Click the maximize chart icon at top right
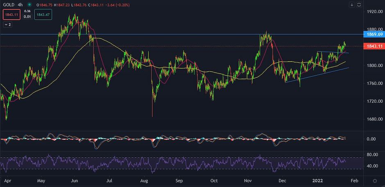 [x=359, y=5]
